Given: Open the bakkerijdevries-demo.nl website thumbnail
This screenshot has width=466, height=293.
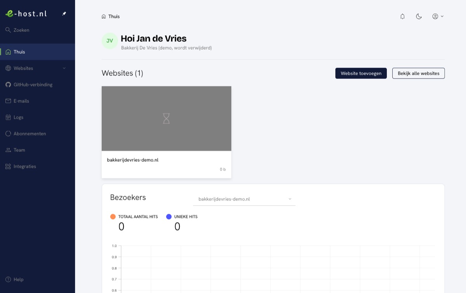Looking at the screenshot, I should pos(166,118).
